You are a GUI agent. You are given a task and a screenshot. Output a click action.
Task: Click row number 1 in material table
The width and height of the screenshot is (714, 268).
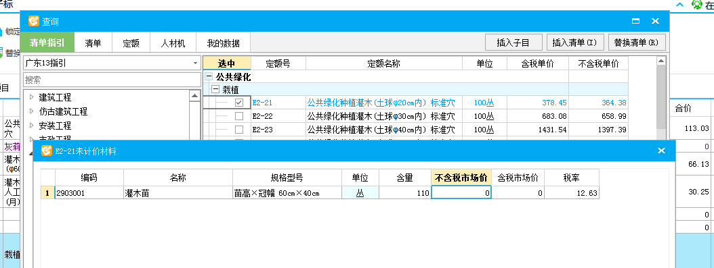(47, 193)
